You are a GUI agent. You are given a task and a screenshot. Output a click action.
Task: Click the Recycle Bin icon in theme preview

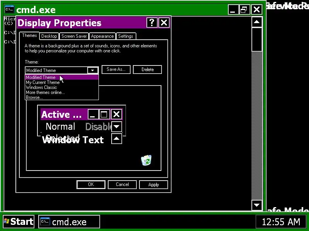point(146,160)
